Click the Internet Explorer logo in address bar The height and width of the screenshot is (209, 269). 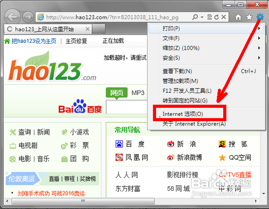coord(41,17)
